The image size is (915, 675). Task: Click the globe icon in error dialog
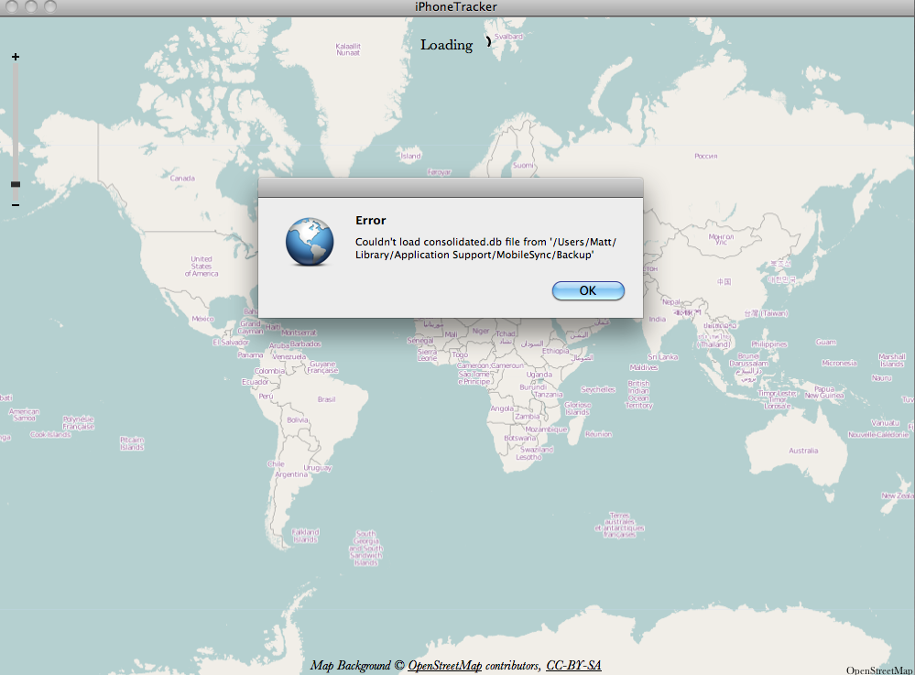tap(310, 242)
